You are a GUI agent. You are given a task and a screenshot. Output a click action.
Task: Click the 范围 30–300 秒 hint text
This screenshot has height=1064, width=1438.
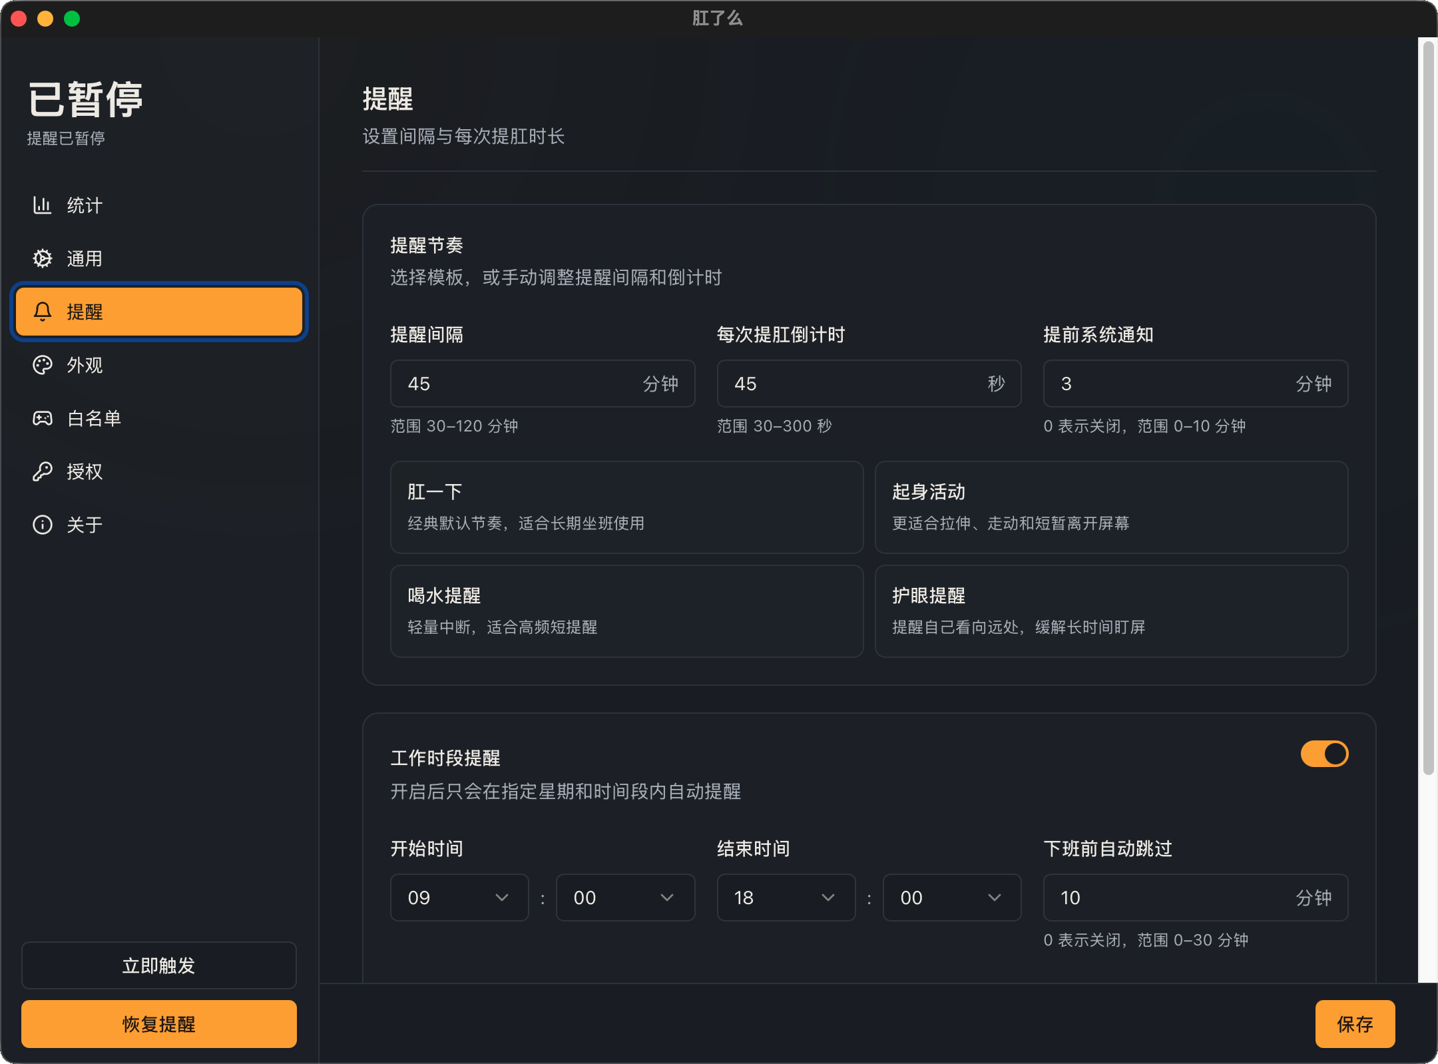774,426
